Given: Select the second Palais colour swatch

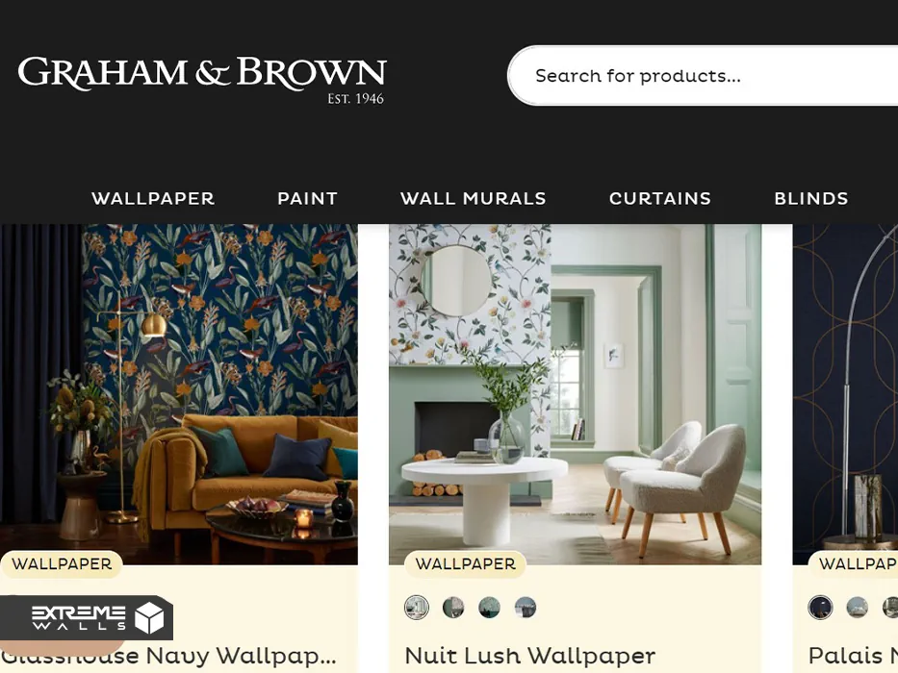Looking at the screenshot, I should pyautogui.click(x=857, y=608).
